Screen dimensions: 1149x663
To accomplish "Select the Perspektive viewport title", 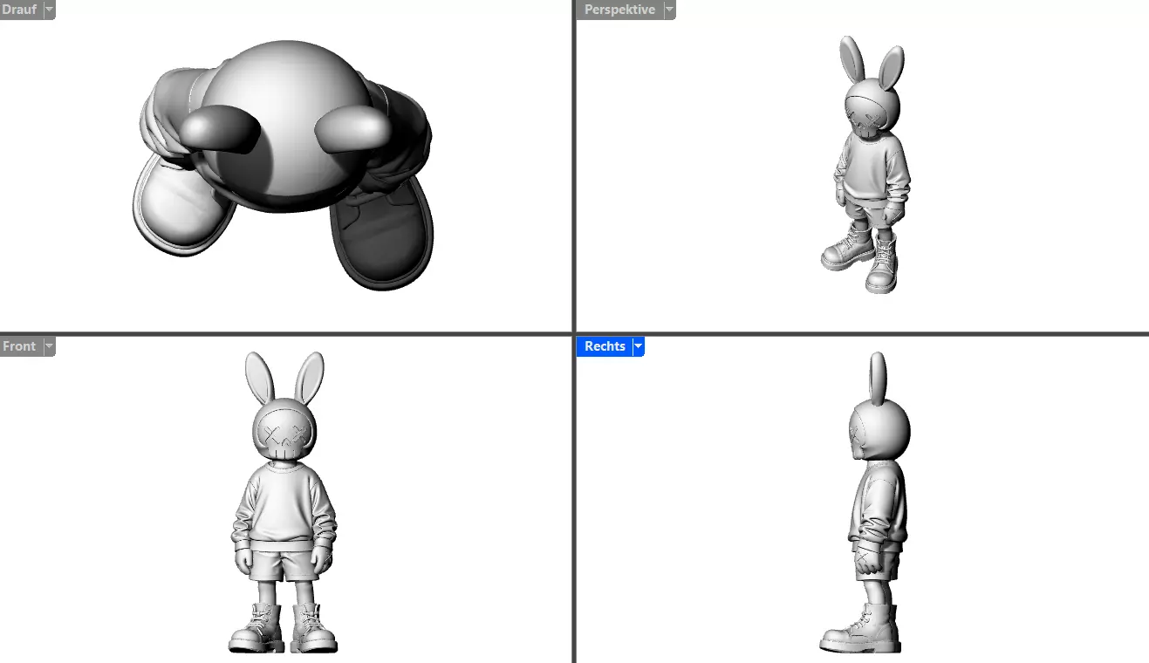I will [x=619, y=10].
